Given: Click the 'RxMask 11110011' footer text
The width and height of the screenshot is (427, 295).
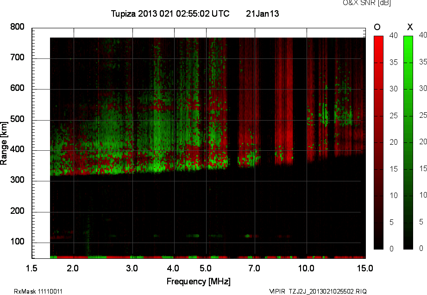Looking at the screenshot, I should point(38,291).
